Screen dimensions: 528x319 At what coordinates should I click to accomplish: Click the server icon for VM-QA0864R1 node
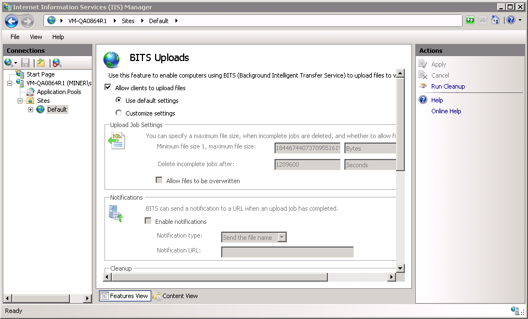click(20, 83)
